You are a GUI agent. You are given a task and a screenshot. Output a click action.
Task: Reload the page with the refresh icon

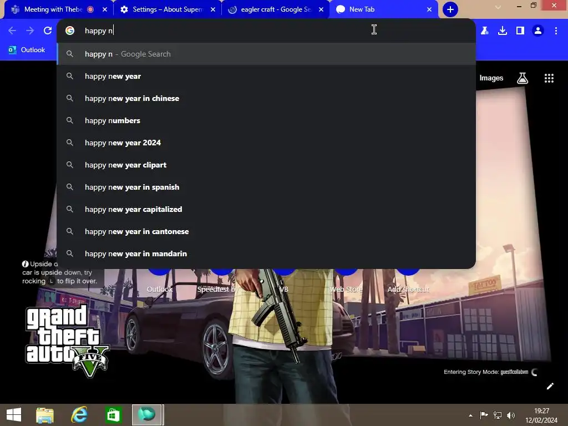coord(48,31)
